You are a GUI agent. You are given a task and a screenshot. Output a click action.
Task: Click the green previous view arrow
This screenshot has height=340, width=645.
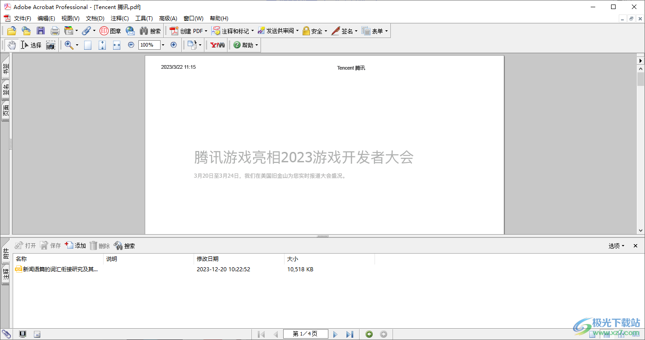(369, 334)
